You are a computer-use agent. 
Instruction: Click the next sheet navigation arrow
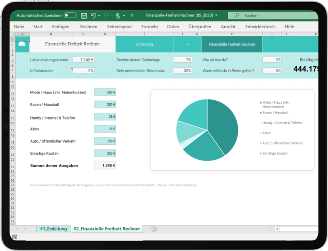click(25, 229)
